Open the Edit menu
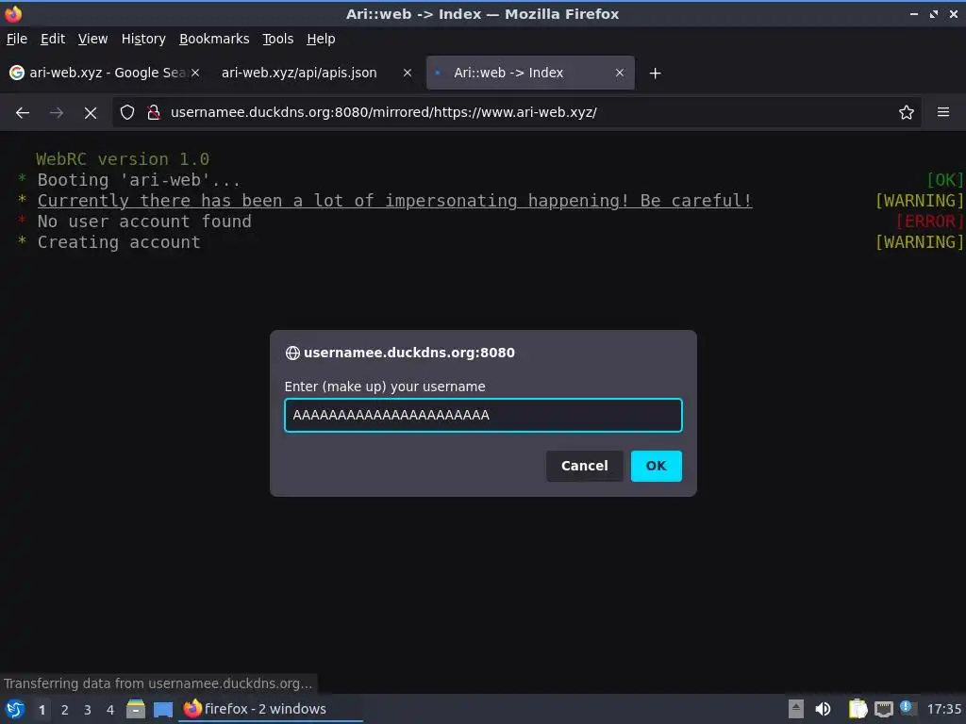 [x=53, y=39]
